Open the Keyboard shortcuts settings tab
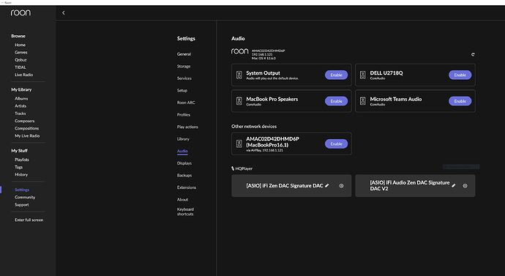 point(185,212)
